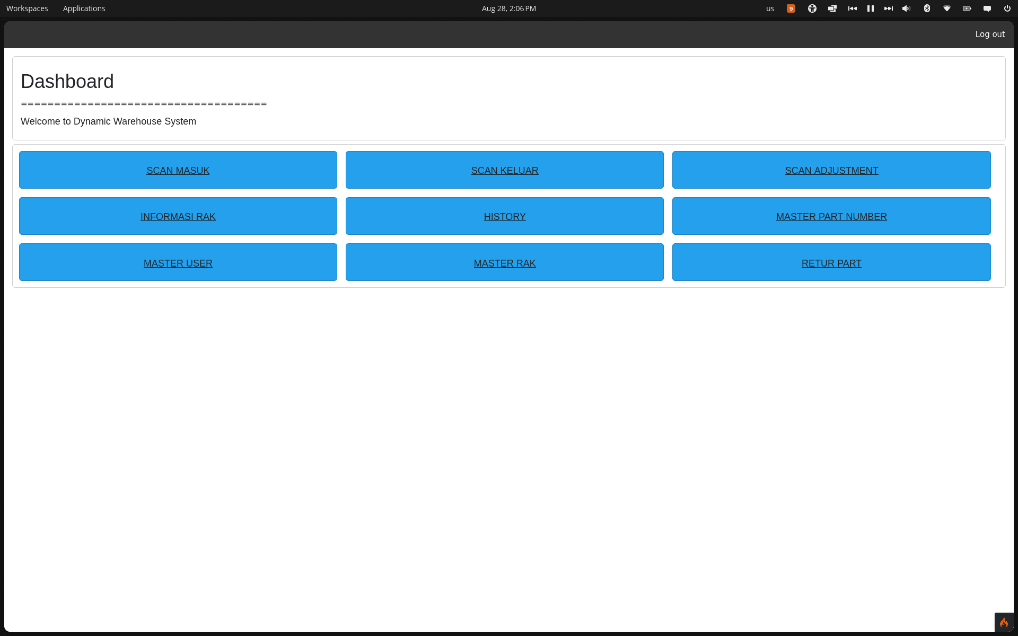The height and width of the screenshot is (636, 1018).
Task: Open the clock and calendar panel
Action: (x=508, y=8)
